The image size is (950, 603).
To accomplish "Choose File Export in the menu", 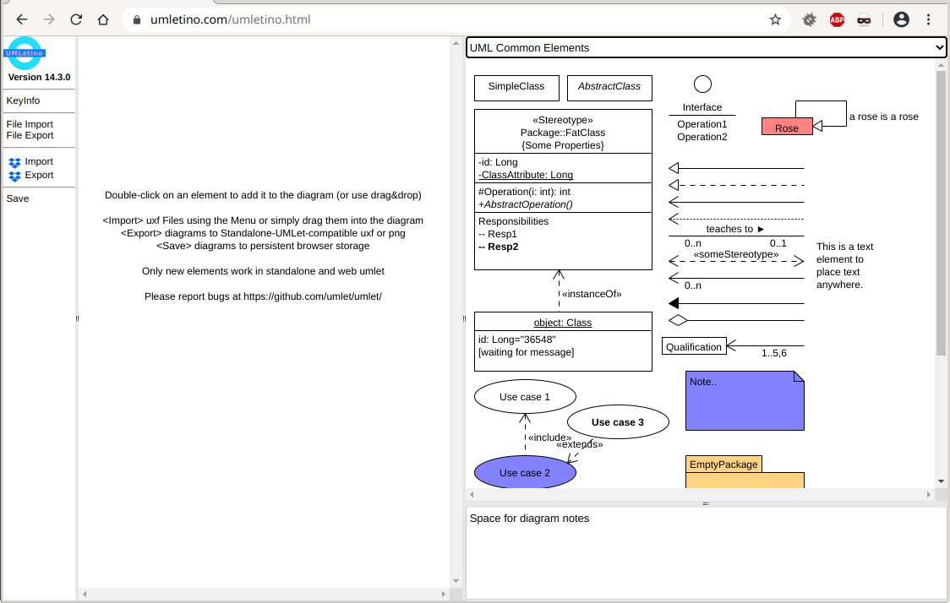I will pos(30,135).
